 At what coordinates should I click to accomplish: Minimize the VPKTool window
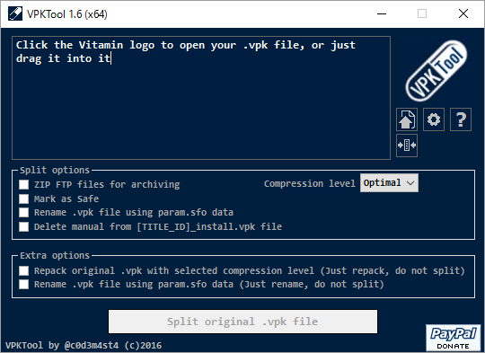tap(382, 13)
